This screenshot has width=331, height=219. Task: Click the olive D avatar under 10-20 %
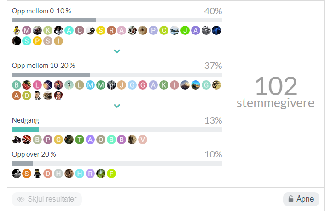(27, 95)
